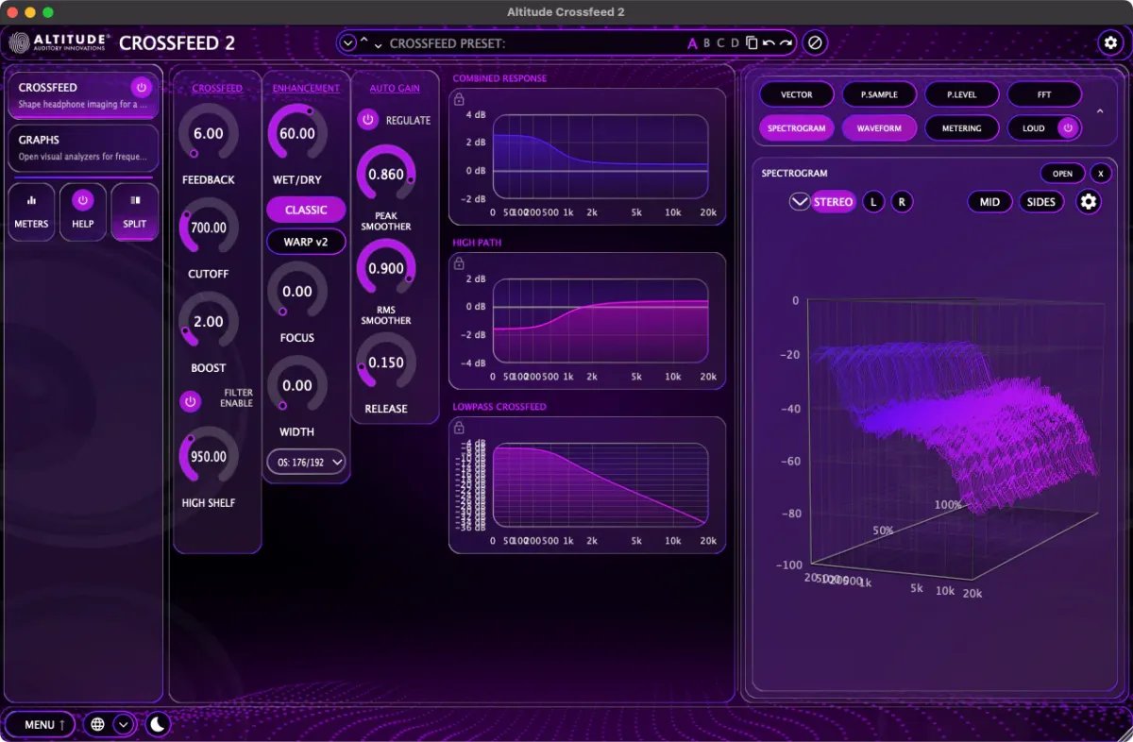Open the preset list dropdown chevron

tap(347, 42)
